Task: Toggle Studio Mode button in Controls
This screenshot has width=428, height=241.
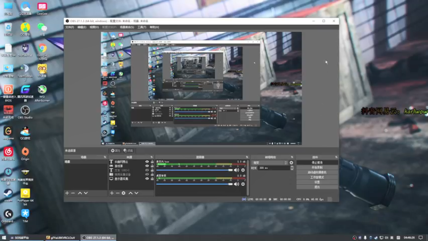Action: coord(317,177)
